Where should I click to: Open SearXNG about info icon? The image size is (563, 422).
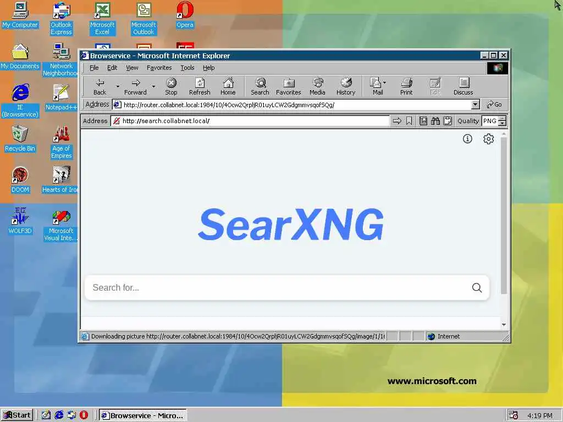(467, 139)
